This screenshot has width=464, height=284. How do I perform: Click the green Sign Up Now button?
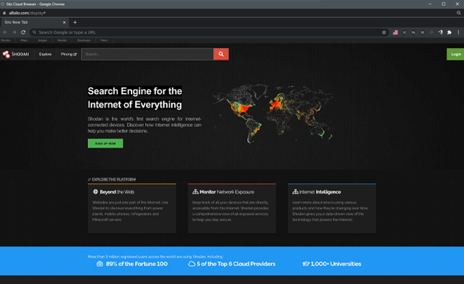105,143
